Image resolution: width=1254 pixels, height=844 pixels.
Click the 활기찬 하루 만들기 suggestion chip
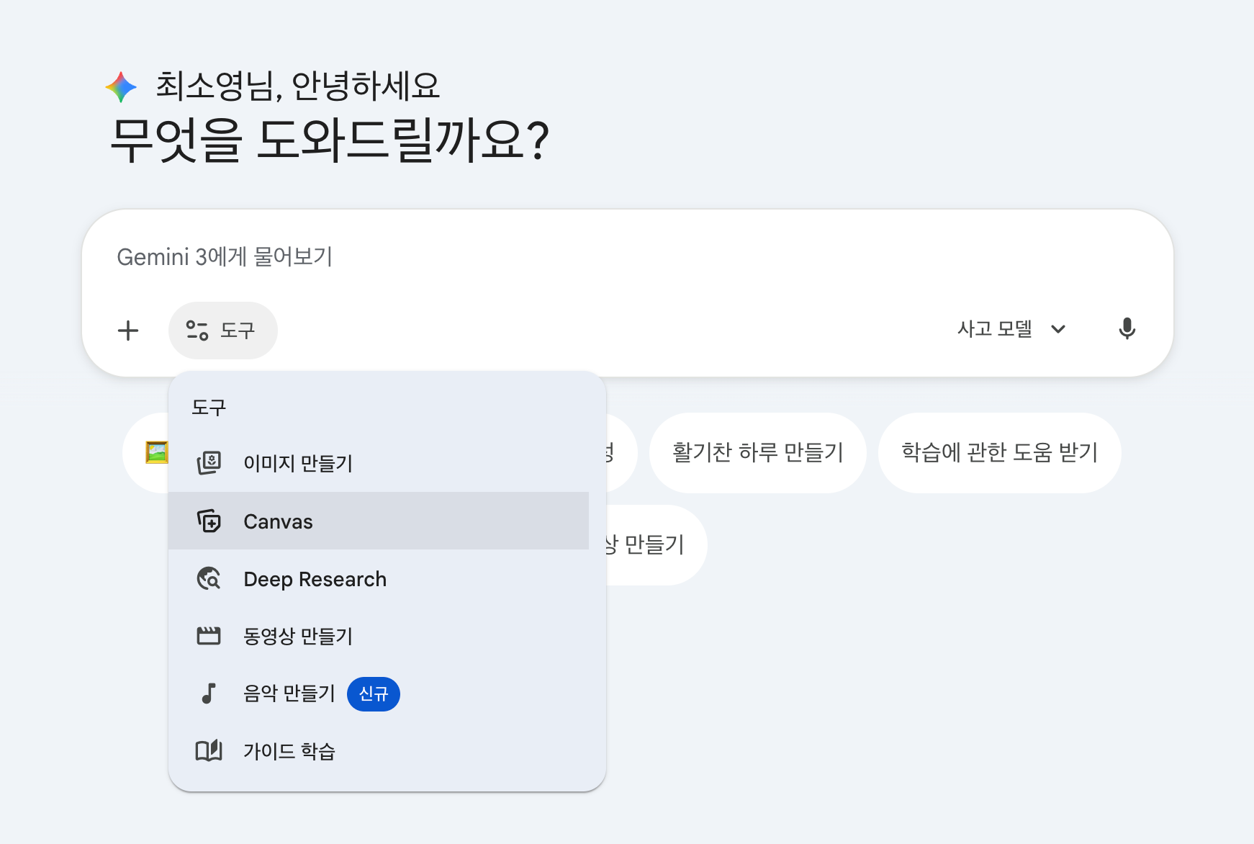(x=757, y=452)
